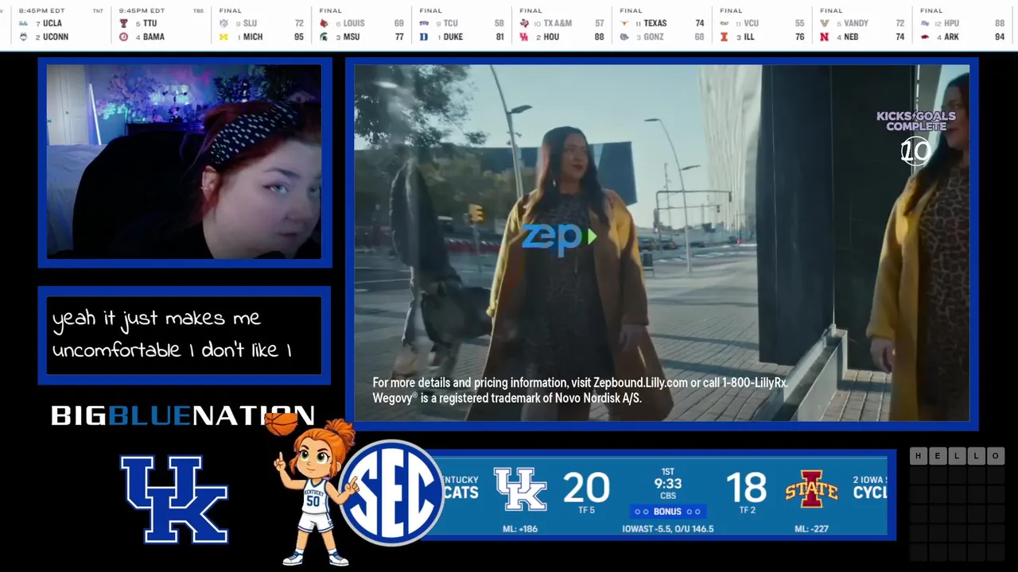Click the HPU 88 ARK 94 final score
Image resolution: width=1018 pixels, height=572 pixels.
[963, 25]
